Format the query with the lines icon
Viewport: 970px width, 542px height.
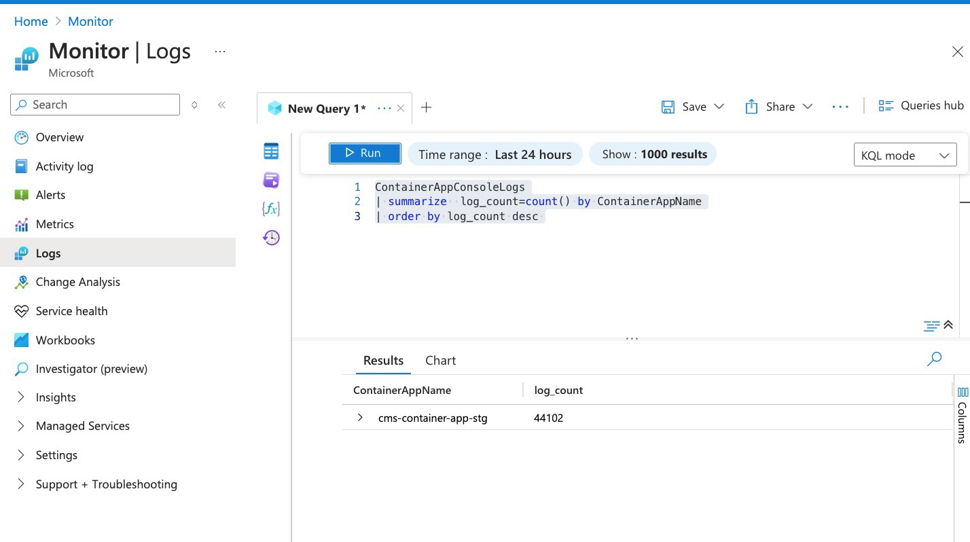click(x=932, y=326)
